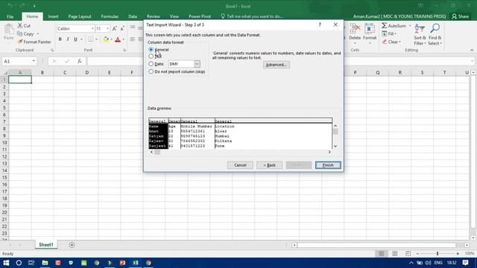Screen dimensions: 477x268
Task: Toggle italic formatting
Action: tap(68, 39)
